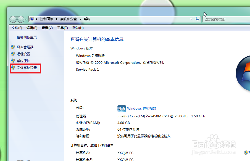The height and width of the screenshot is (161, 250).
Task: Click the Back navigation arrow button
Action: tap(13, 19)
